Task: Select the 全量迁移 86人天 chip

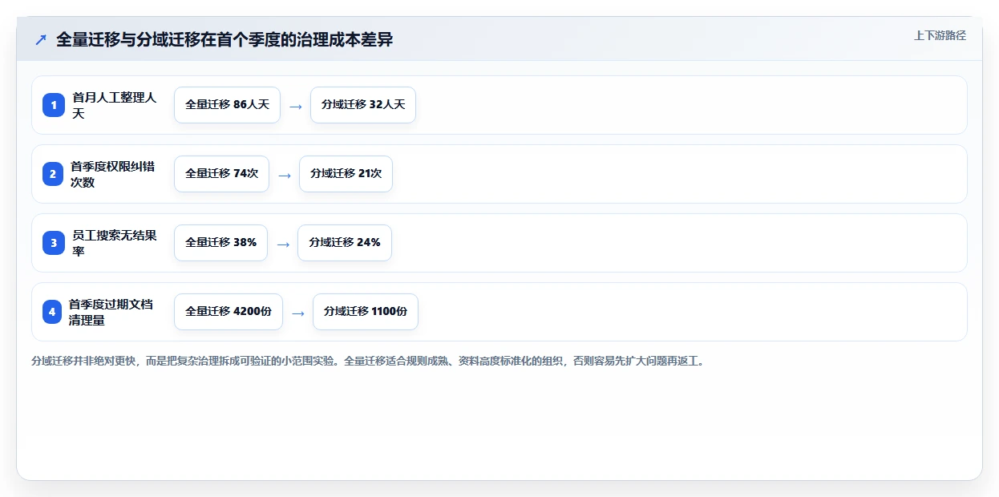Action: point(227,105)
